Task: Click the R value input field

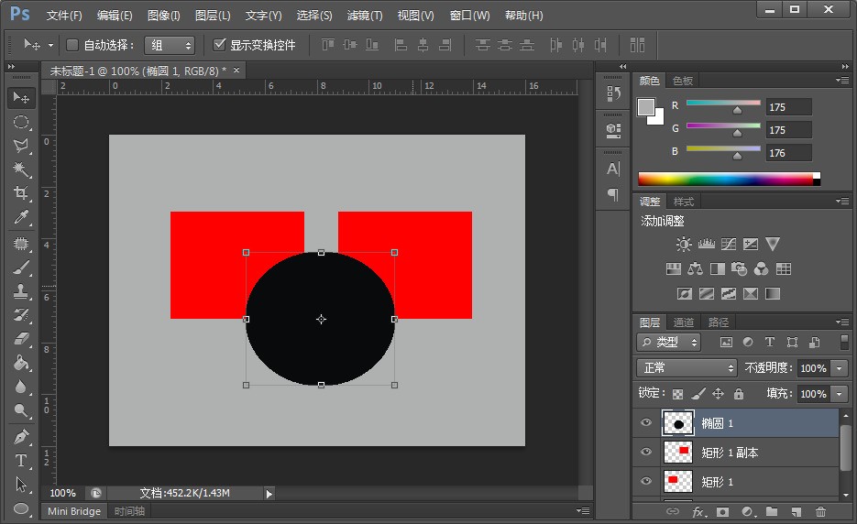Action: pyautogui.click(x=788, y=107)
